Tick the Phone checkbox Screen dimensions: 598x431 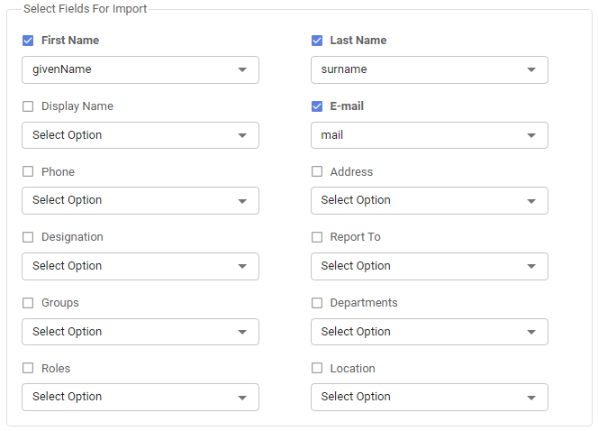[x=28, y=171]
